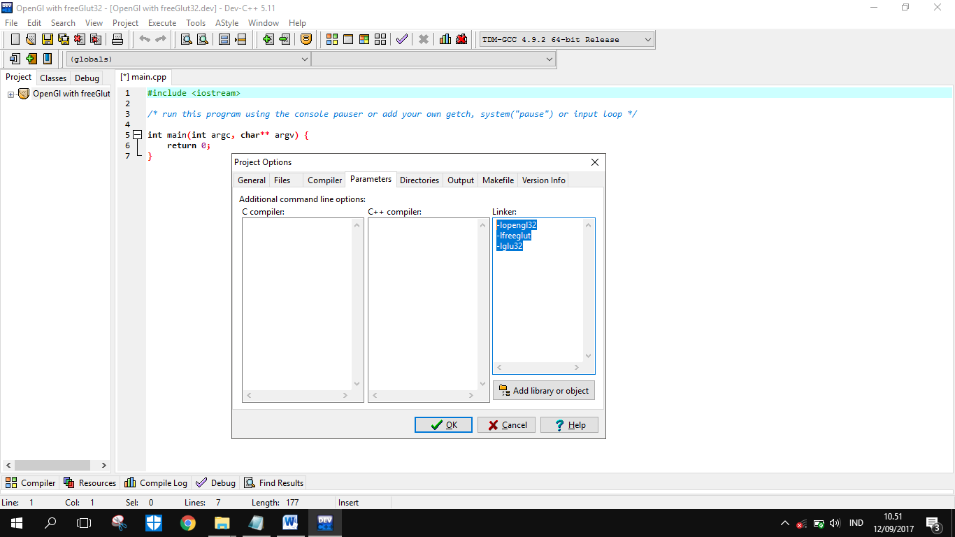Open Chrome from the taskbar
This screenshot has height=537, width=955.
click(188, 522)
